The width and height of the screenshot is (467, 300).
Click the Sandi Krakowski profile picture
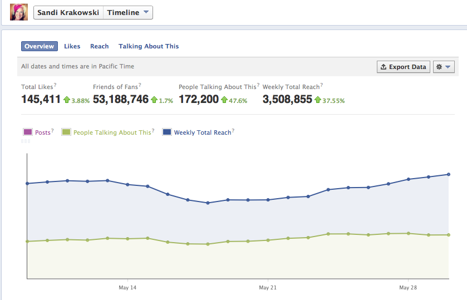tap(19, 12)
